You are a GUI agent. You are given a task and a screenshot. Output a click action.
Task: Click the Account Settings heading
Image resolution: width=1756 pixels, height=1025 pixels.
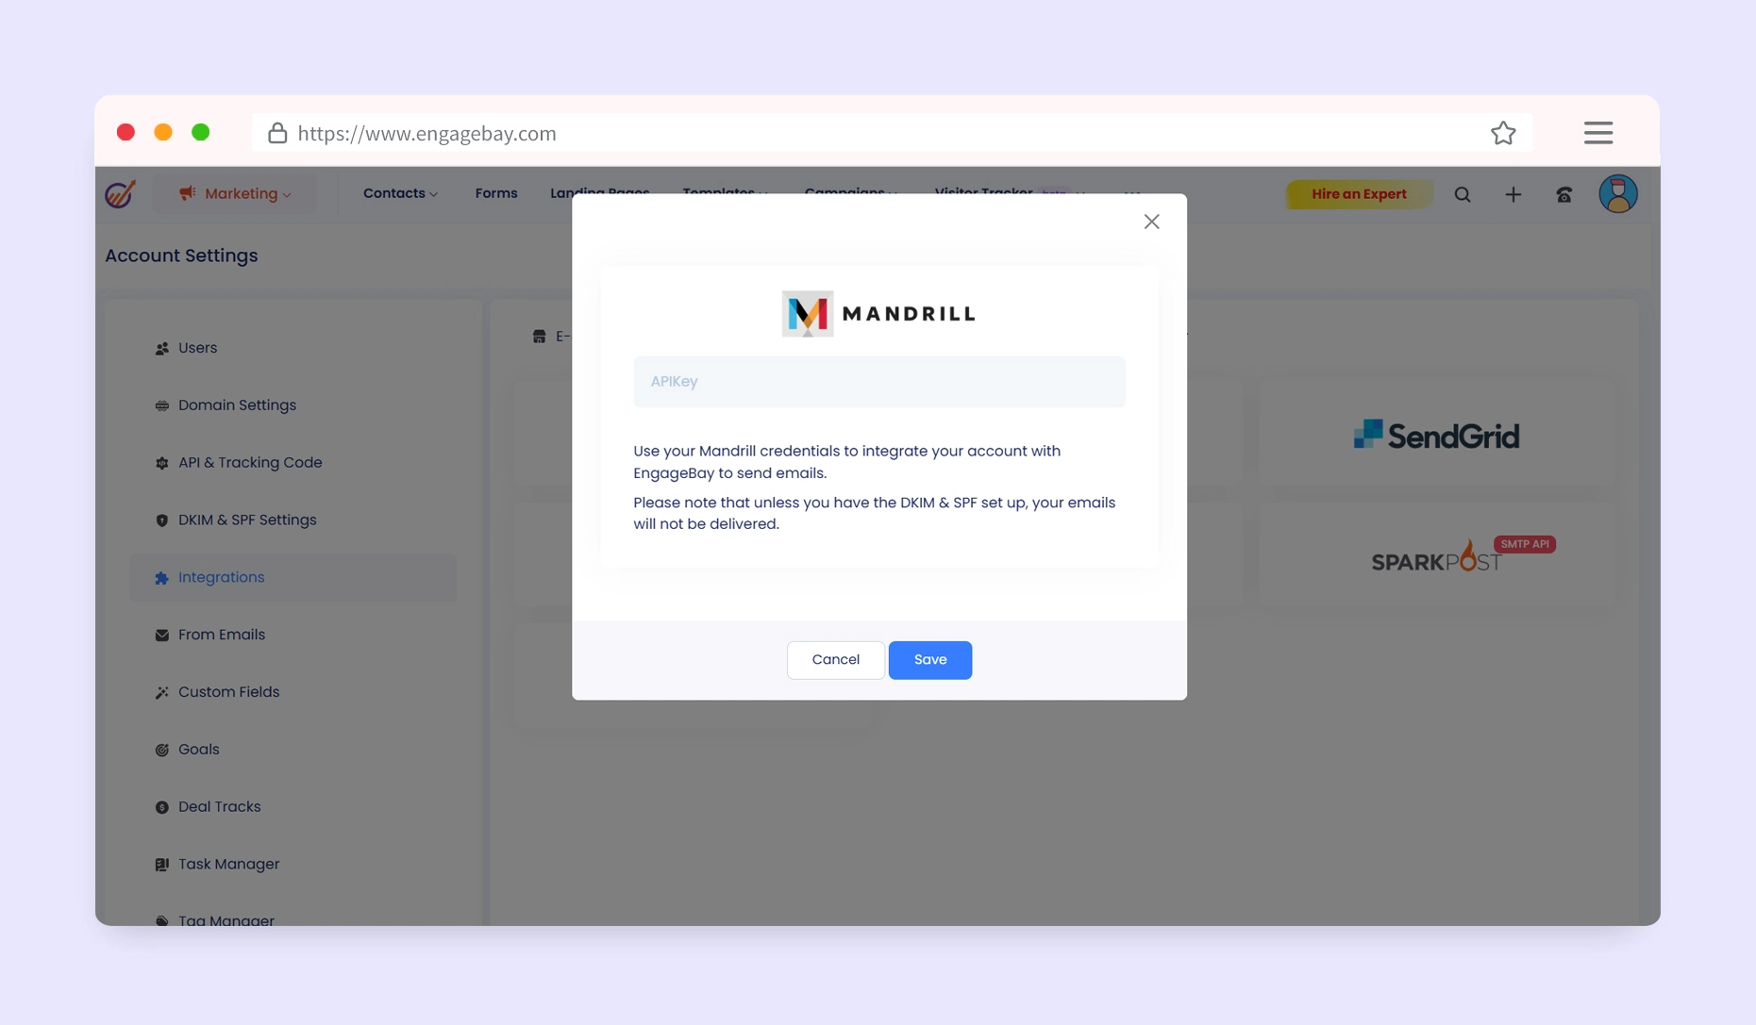181,256
